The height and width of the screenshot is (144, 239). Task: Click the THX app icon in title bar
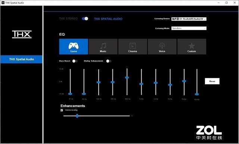(x=3, y=3)
